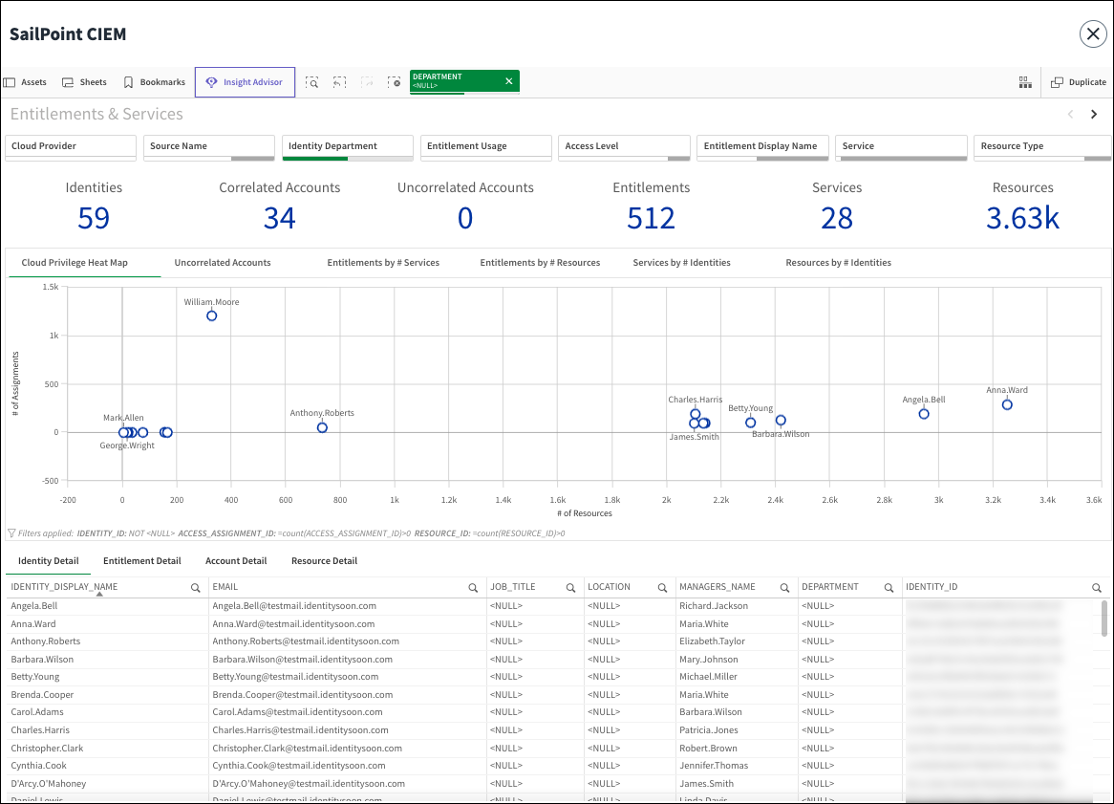Open the Access Level filter
Image resolution: width=1114 pixels, height=804 pixels.
(624, 147)
